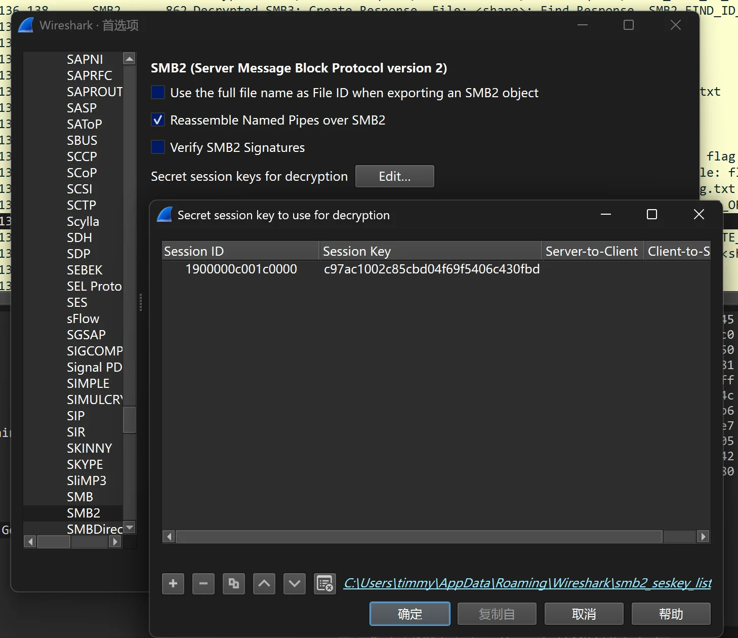Copy the selected session key entry
The height and width of the screenshot is (638, 738).
(x=234, y=584)
